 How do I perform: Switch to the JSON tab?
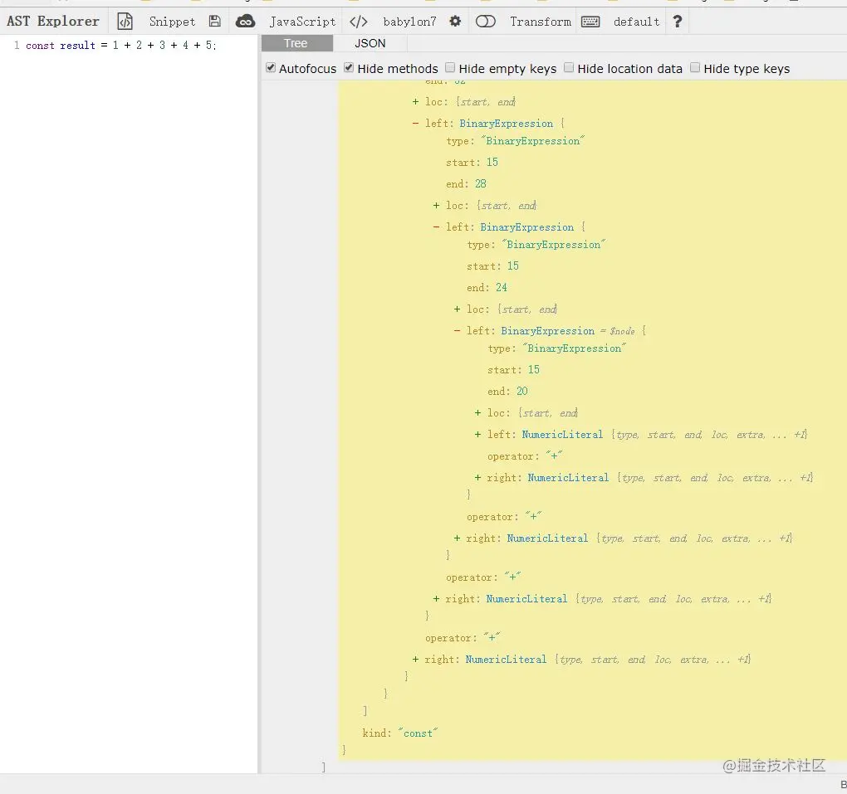[x=370, y=43]
